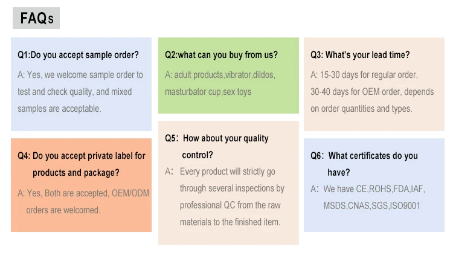Open the Q2 'what can you buy' question

click(222, 55)
